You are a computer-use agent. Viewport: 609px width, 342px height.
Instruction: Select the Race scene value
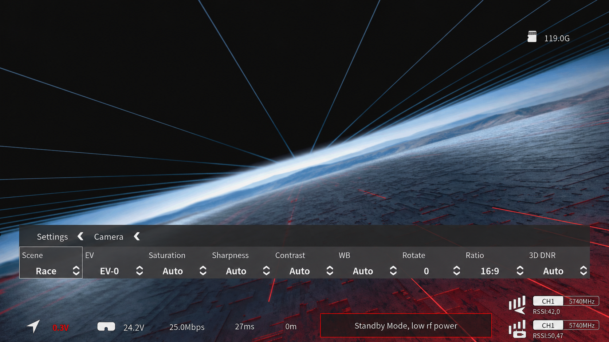(x=46, y=271)
